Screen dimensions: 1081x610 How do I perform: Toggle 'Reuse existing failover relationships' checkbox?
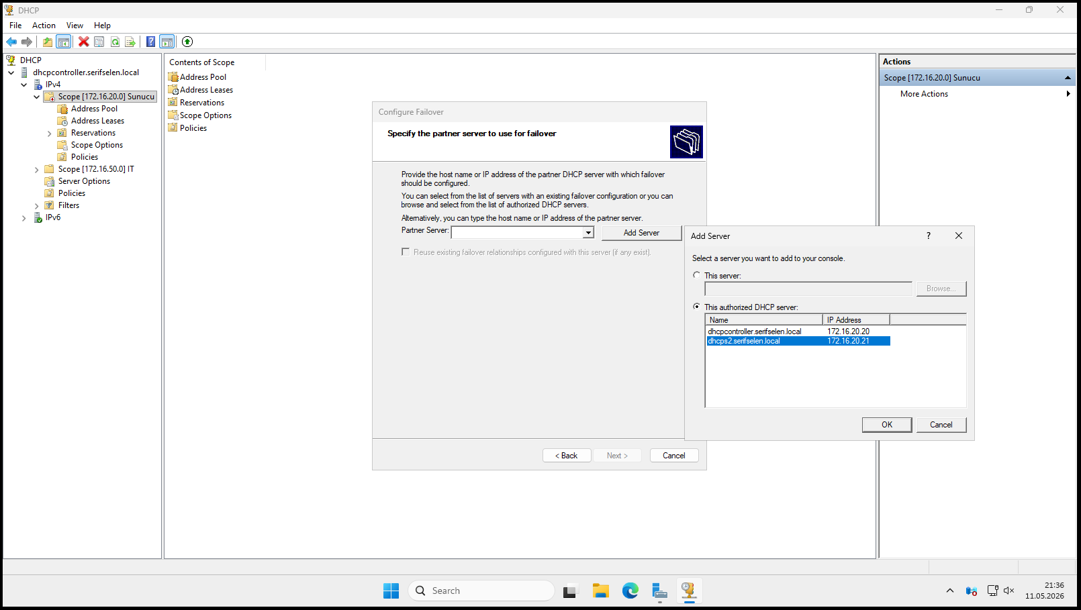pos(406,252)
